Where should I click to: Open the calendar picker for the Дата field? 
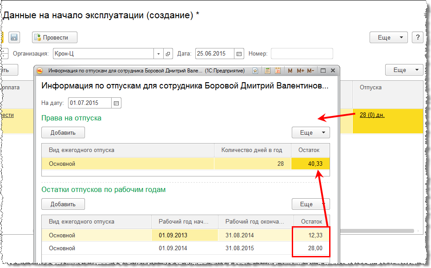pos(239,53)
